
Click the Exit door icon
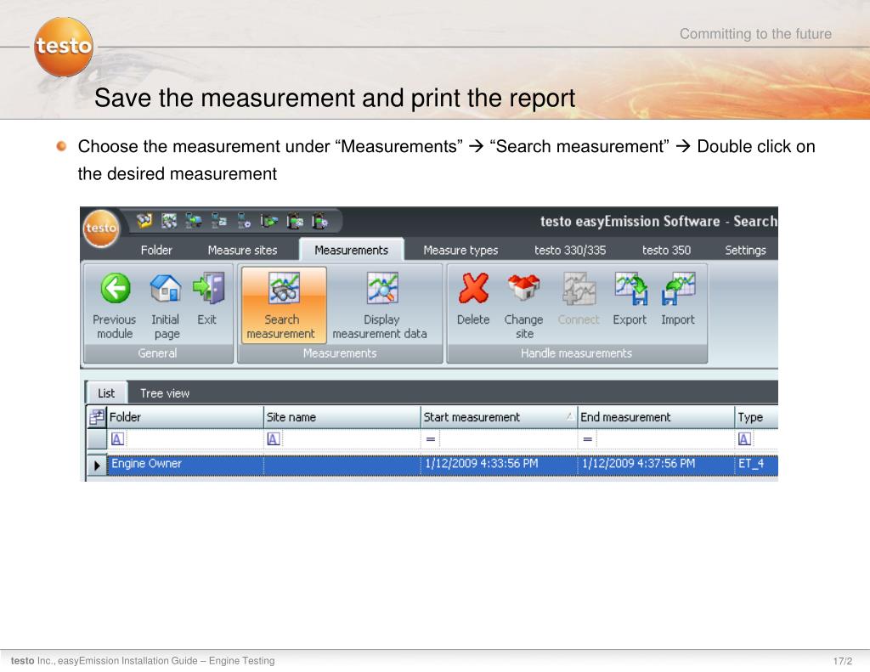[209, 287]
